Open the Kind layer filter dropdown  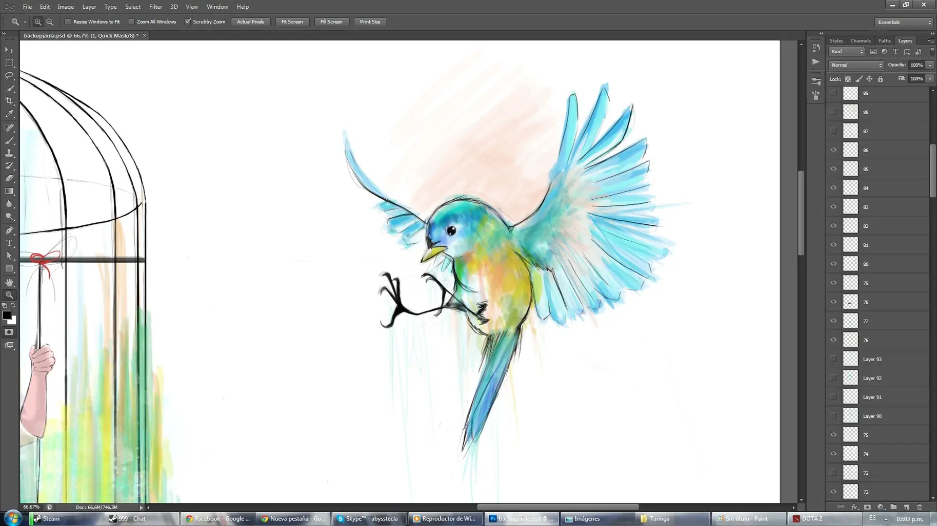tap(846, 52)
